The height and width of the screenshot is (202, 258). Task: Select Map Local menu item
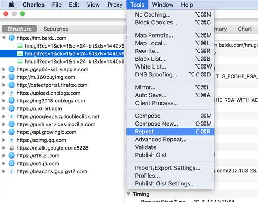point(170,43)
